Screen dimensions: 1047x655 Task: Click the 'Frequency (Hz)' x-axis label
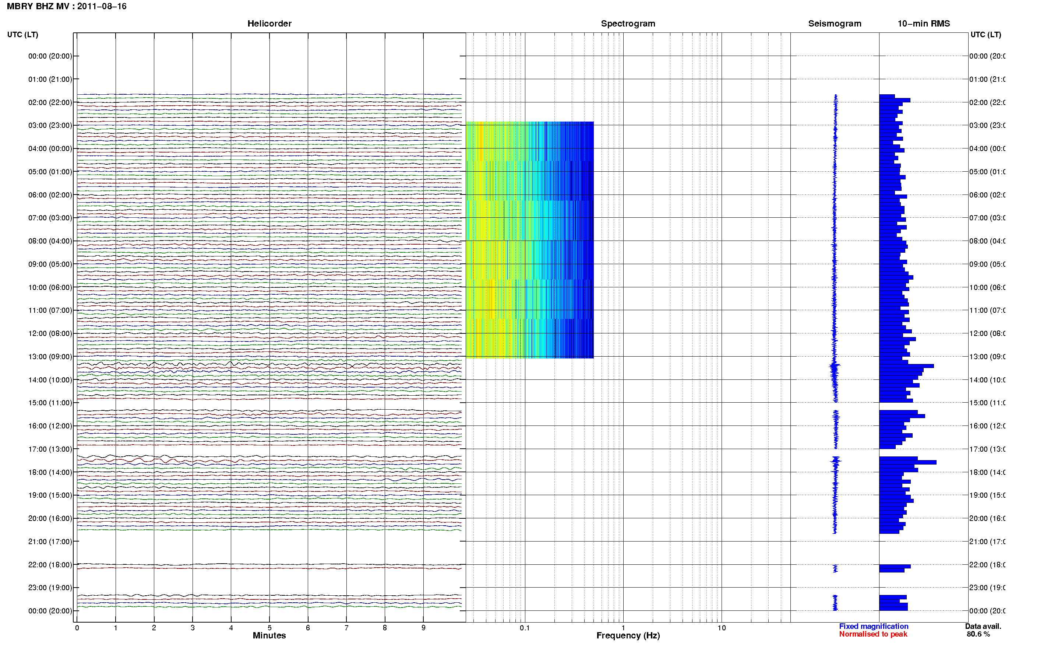628,635
